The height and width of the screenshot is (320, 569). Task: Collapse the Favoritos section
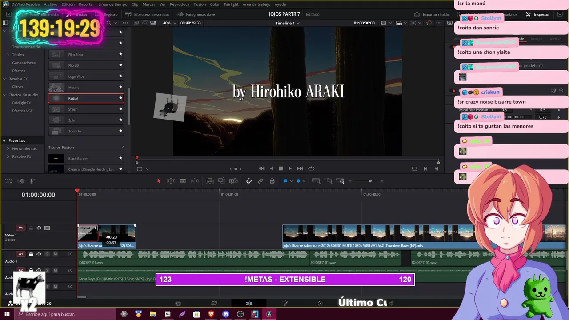pyautogui.click(x=4, y=140)
